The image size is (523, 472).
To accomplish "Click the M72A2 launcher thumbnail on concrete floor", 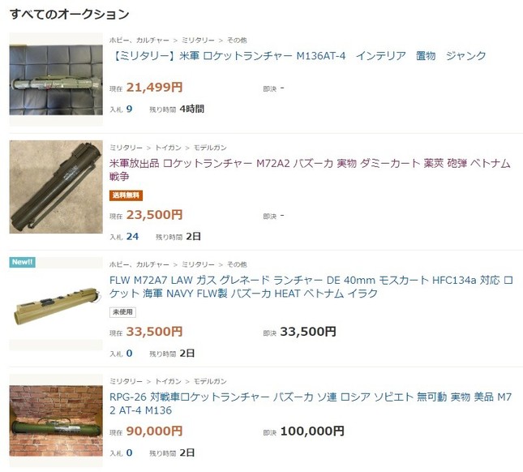I will click(x=56, y=187).
